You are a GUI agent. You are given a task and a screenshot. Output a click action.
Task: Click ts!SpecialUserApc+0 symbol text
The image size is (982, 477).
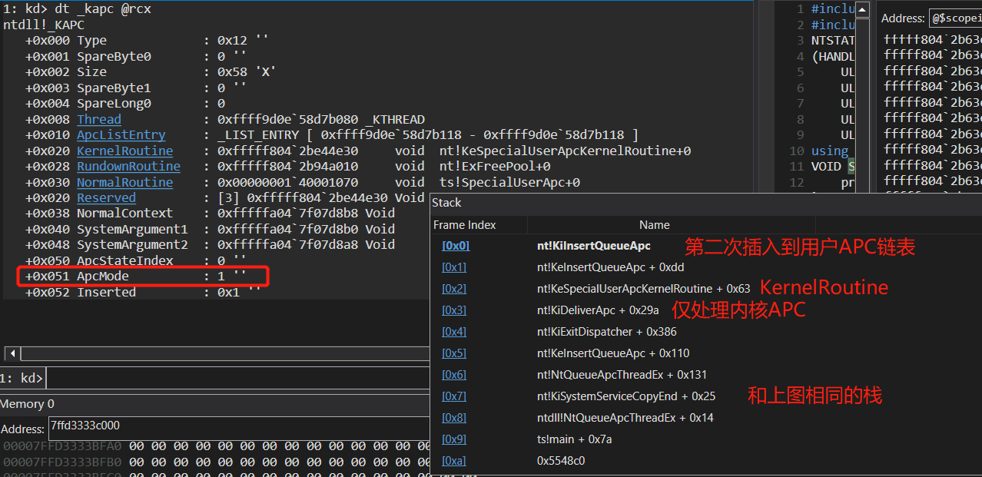[509, 182]
